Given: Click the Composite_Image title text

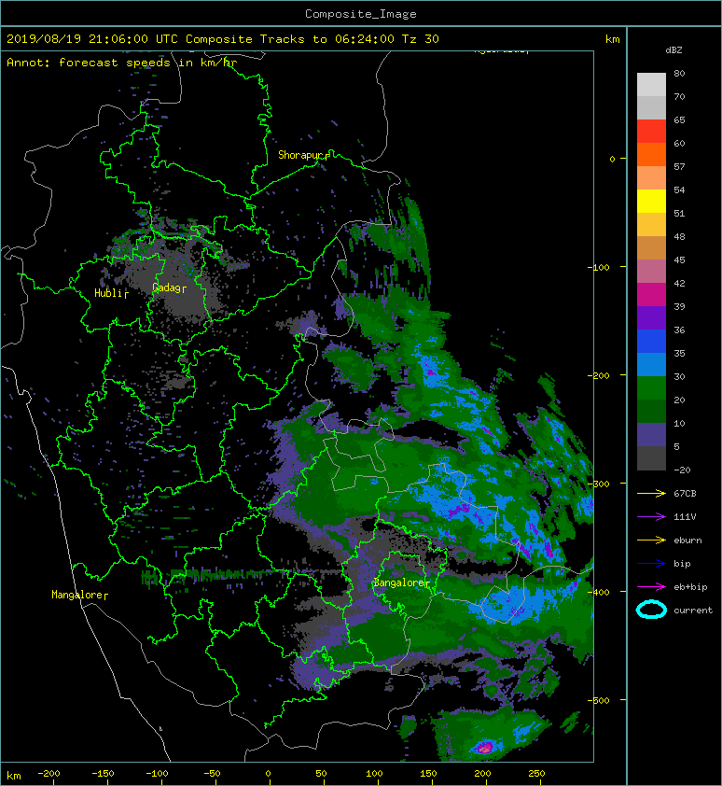Looking at the screenshot, I should click(x=361, y=14).
